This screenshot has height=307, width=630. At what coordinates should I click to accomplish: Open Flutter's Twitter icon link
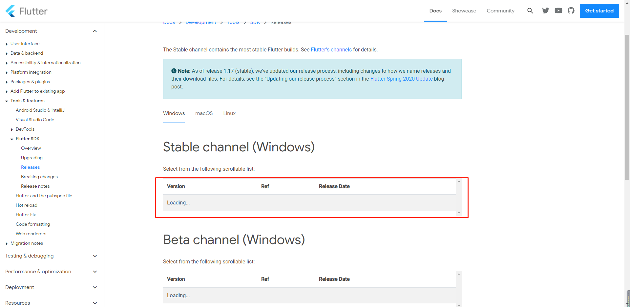[545, 11]
